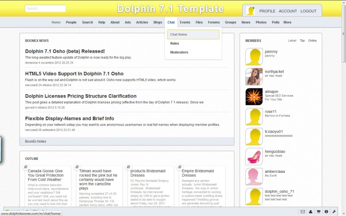This screenshot has width=346, height=216.
Task: Open northjacket's profile photo
Action: coord(254,77)
